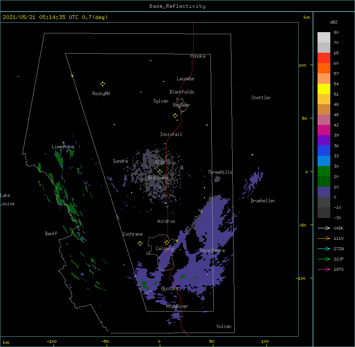Click the Airdrie town label
355x347 pixels.
coord(166,221)
